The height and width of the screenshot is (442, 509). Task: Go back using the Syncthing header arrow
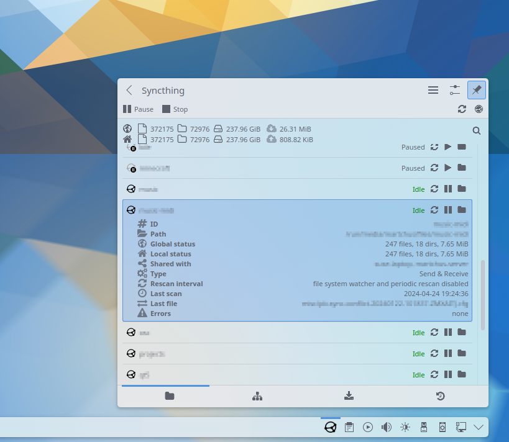pos(129,91)
